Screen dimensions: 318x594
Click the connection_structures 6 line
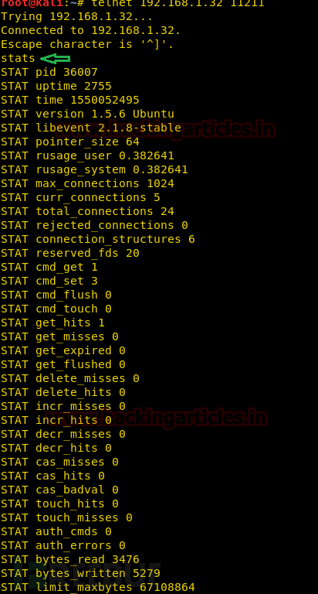tap(98, 239)
